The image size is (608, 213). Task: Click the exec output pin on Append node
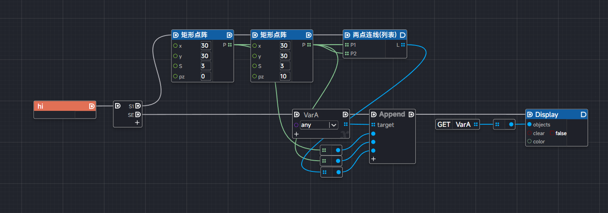click(411, 114)
